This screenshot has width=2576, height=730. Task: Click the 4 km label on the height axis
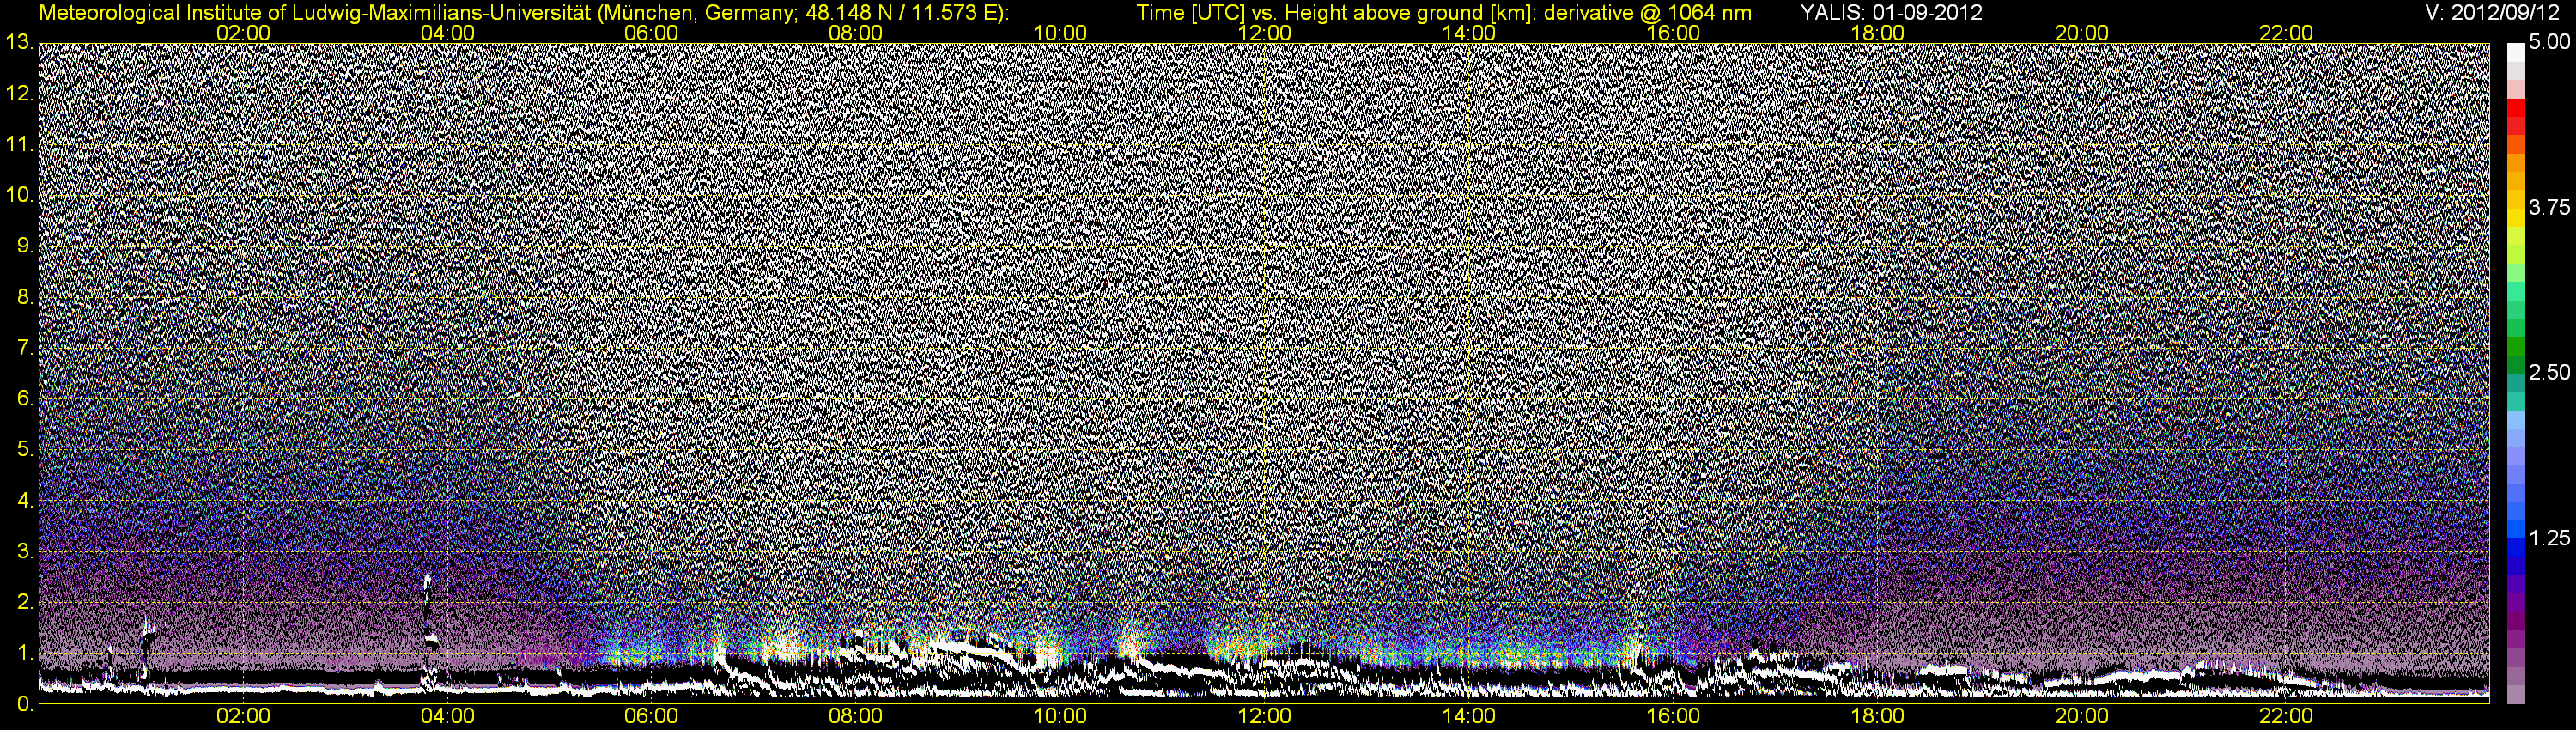click(x=25, y=499)
